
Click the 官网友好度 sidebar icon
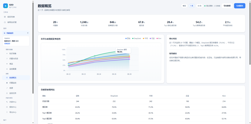(5, 22)
